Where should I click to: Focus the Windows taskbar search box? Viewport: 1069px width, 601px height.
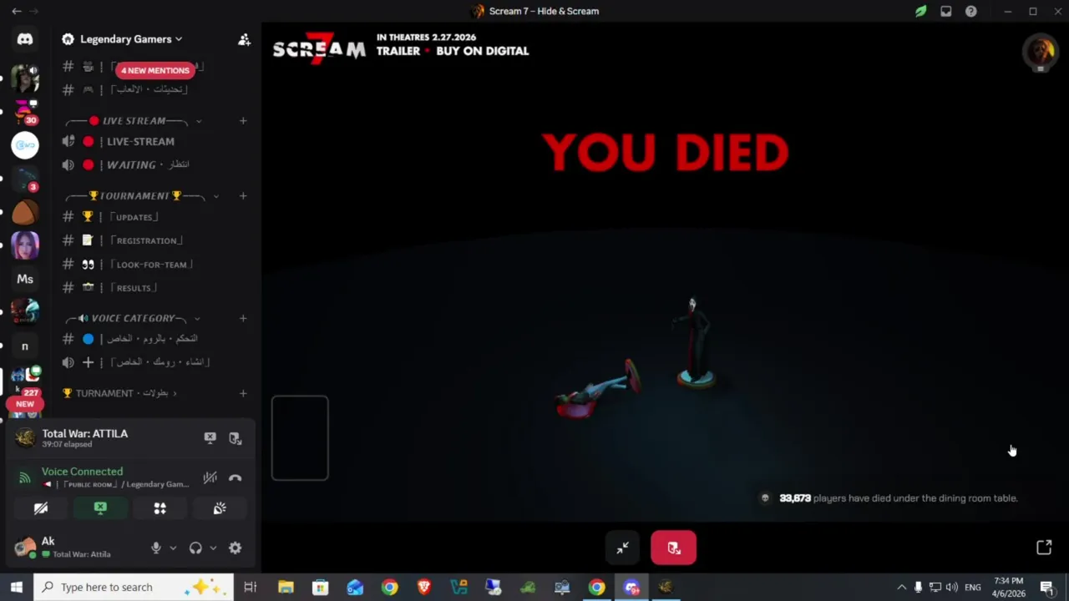point(134,587)
